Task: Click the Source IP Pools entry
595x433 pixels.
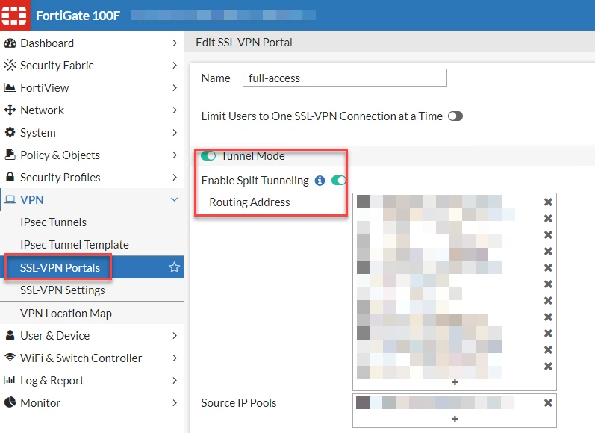Action: coord(435,402)
